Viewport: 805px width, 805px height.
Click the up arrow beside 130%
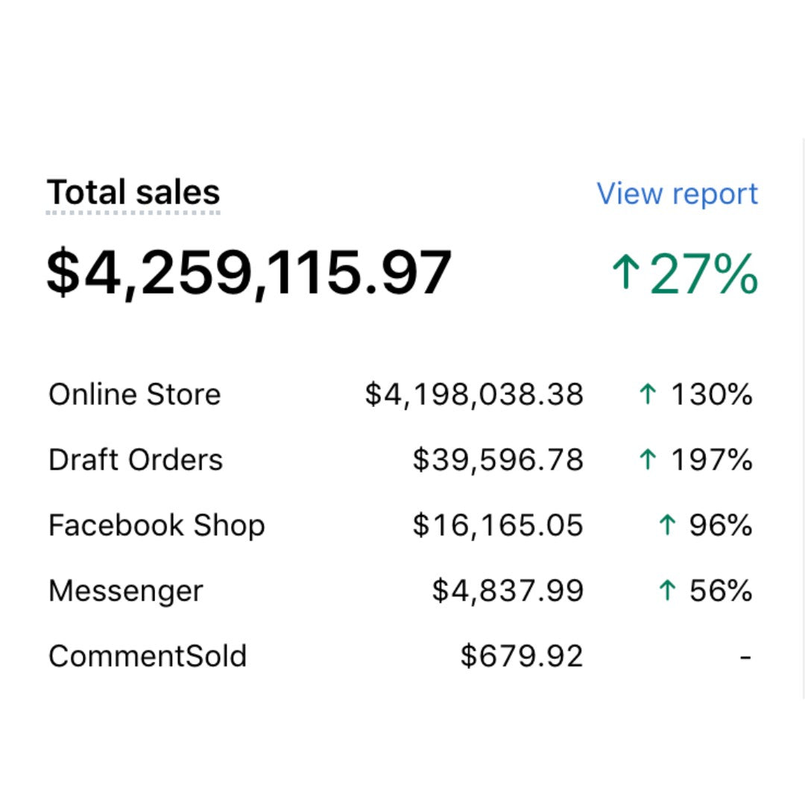tap(648, 394)
